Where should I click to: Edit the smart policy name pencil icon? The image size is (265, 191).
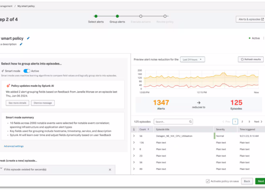tap(28, 38)
